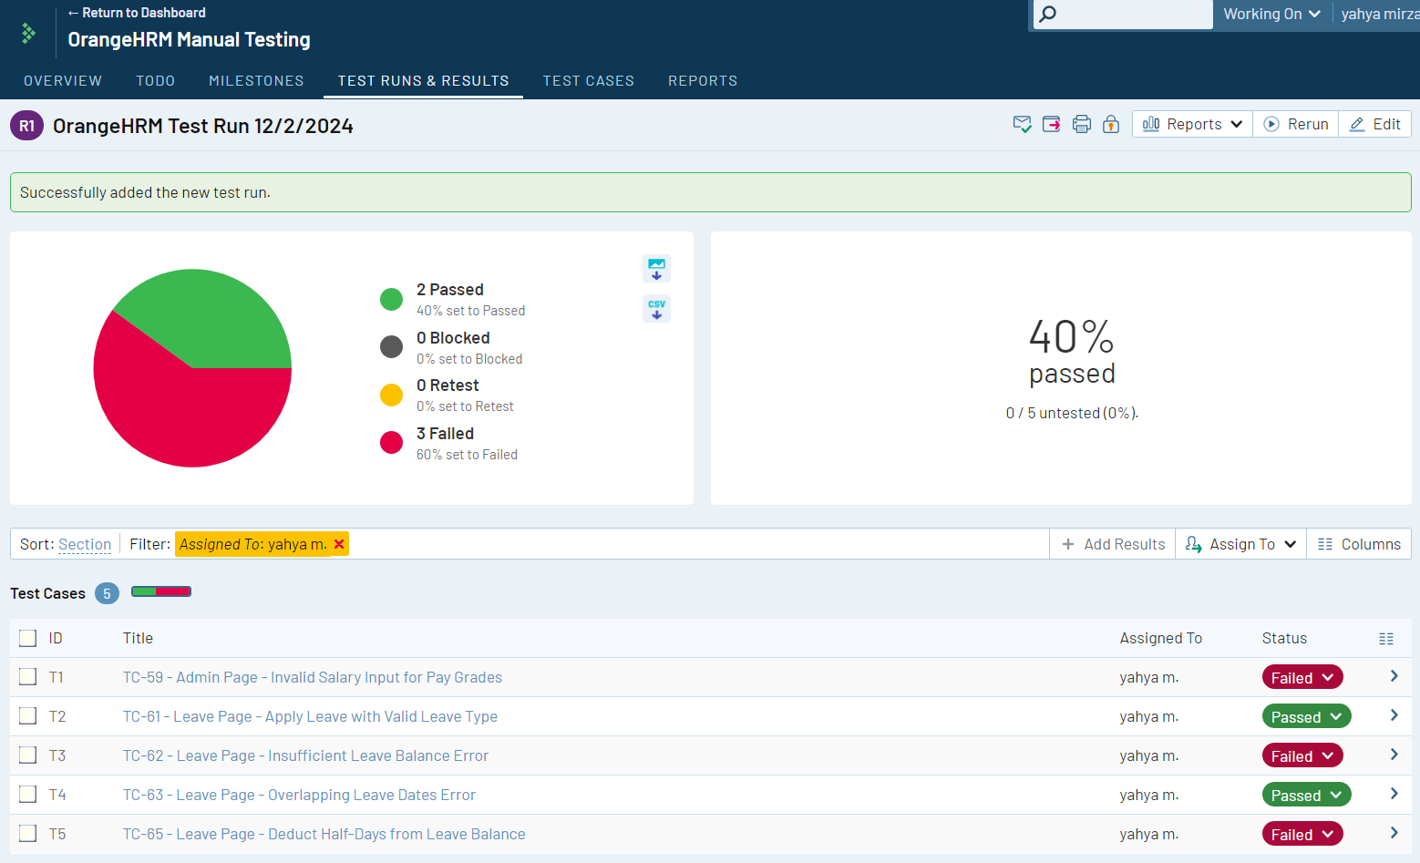Download chart as image icon

(x=656, y=269)
